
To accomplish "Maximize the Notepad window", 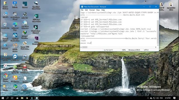I will (150, 7).
